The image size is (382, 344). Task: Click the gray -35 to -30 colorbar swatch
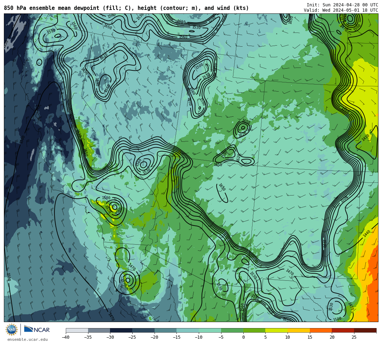[x=99, y=330]
